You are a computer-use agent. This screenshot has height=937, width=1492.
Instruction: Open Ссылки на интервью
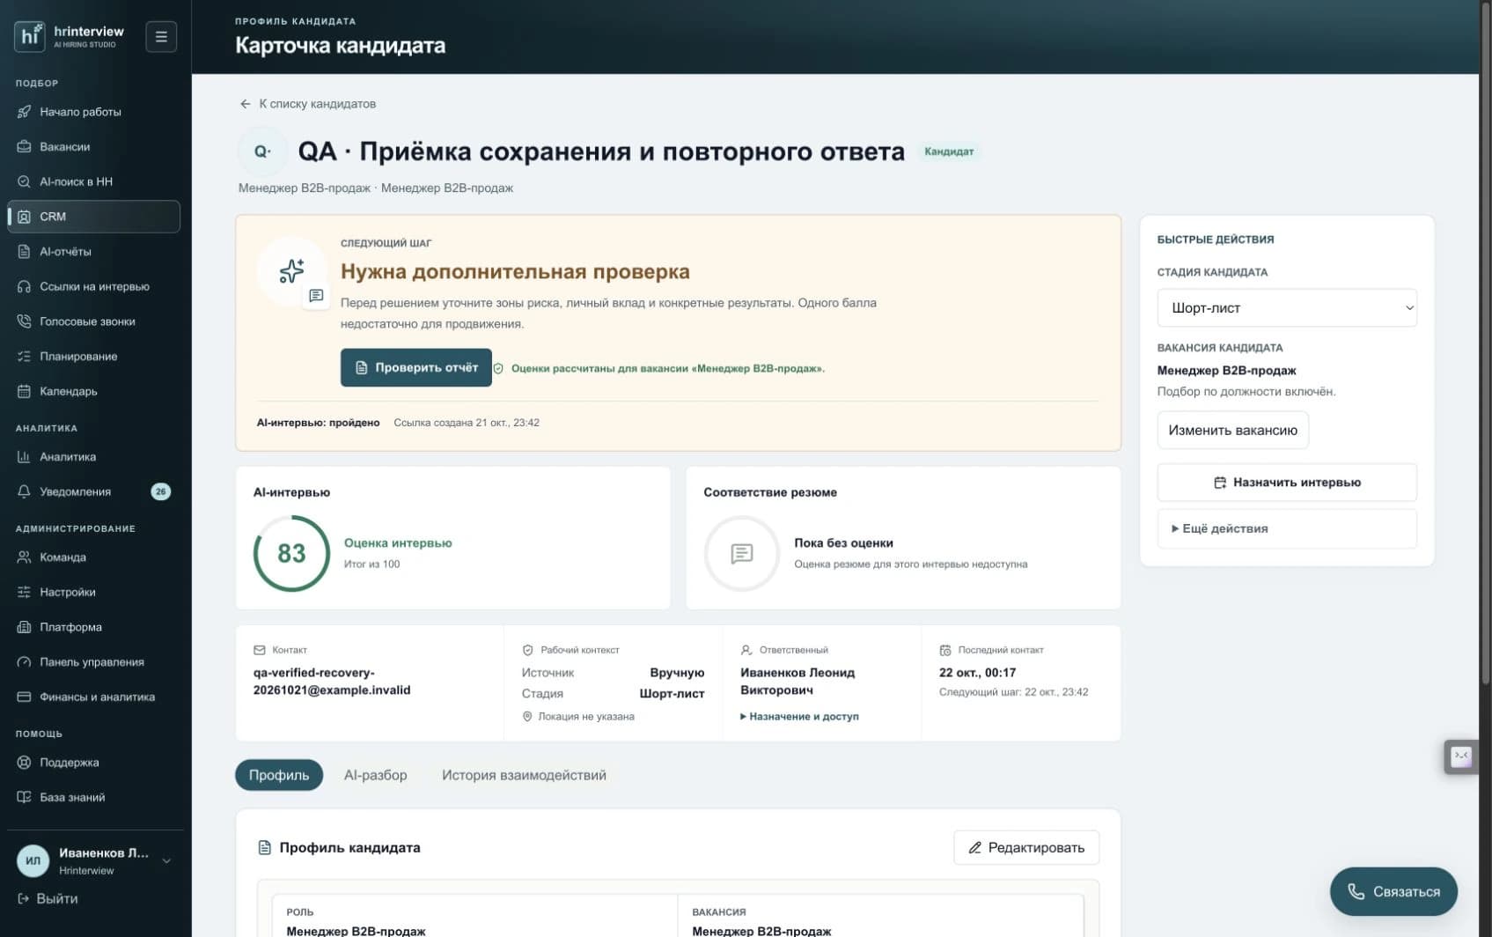93,286
